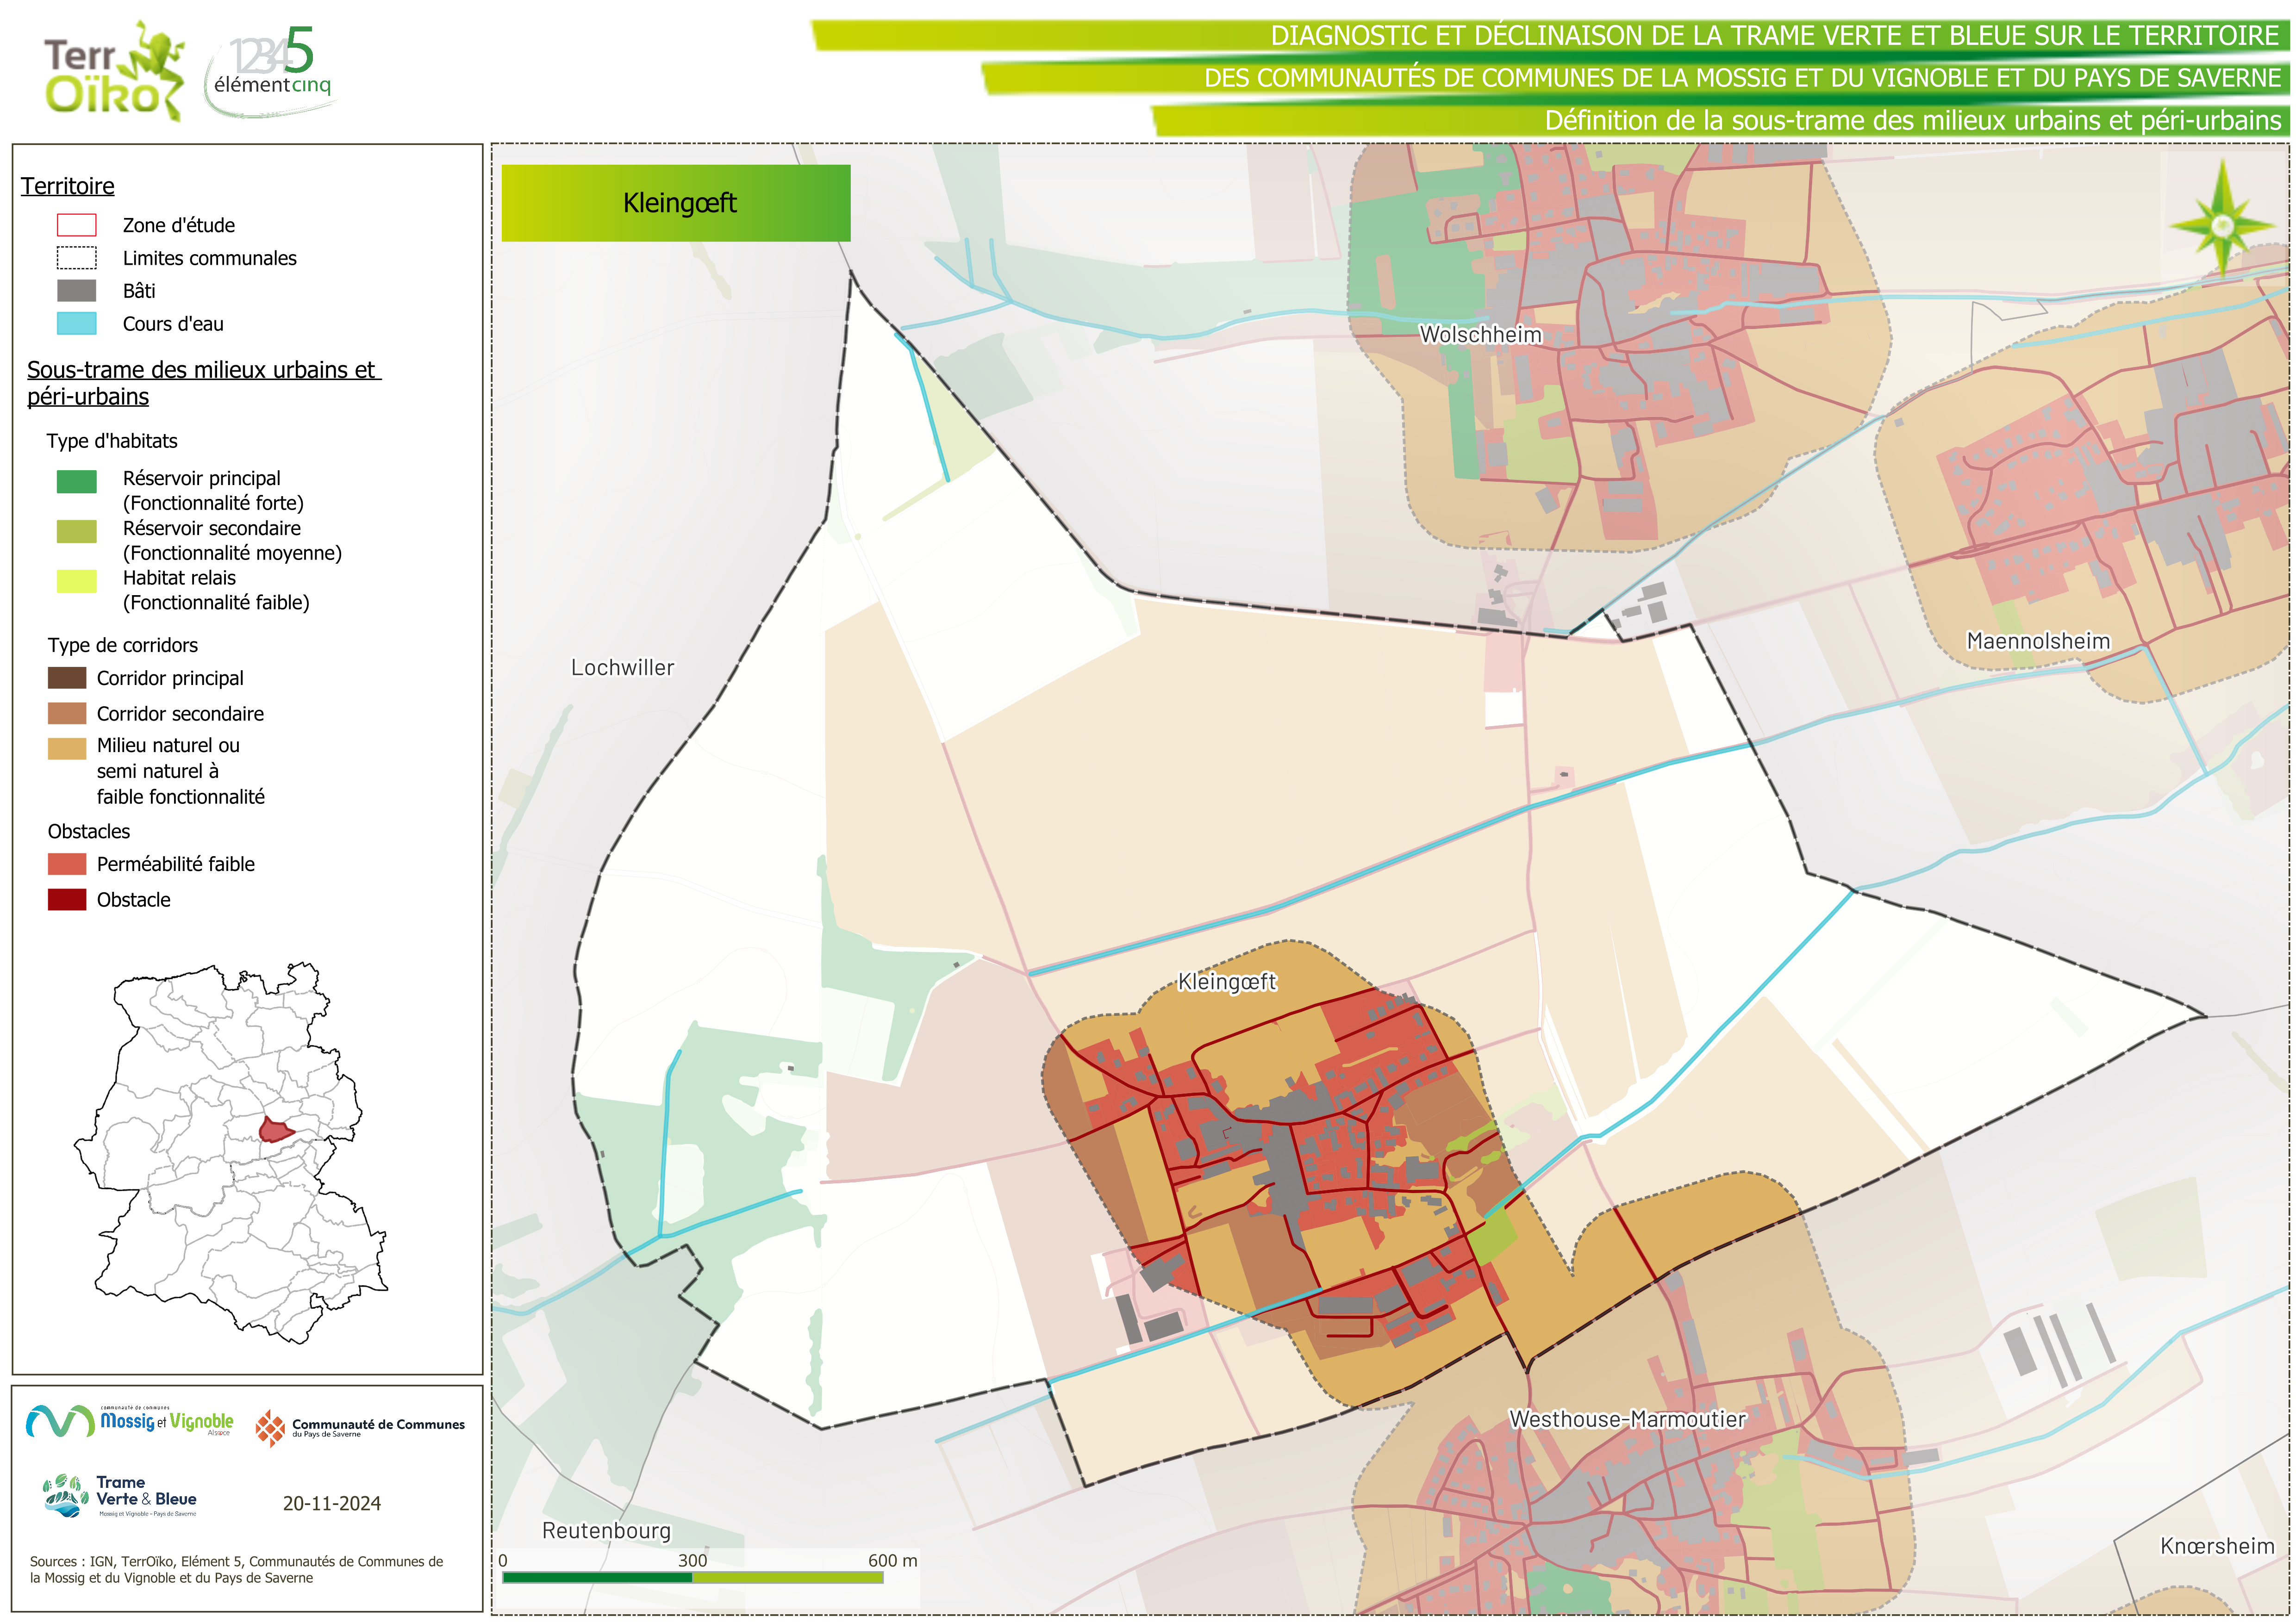
Task: Click the Wolschheim map label
Action: tap(1480, 335)
